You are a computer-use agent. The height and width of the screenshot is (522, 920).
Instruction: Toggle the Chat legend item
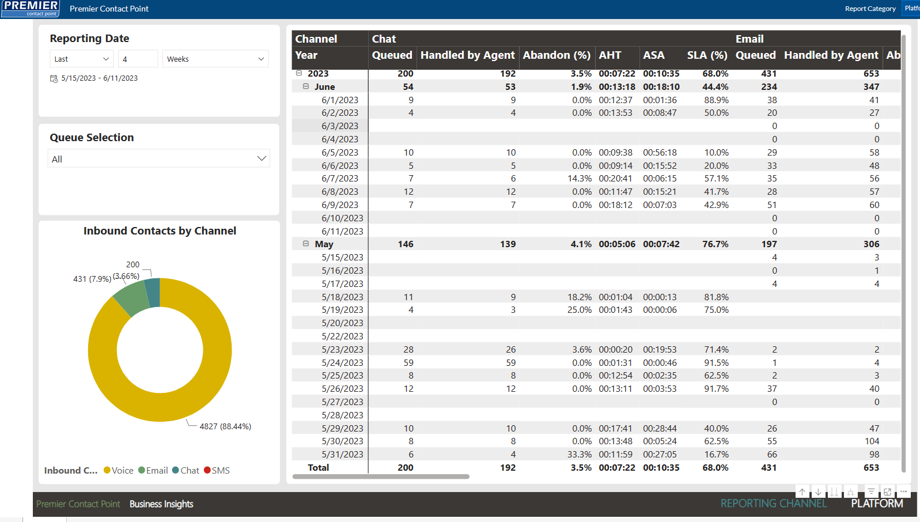pyautogui.click(x=185, y=471)
